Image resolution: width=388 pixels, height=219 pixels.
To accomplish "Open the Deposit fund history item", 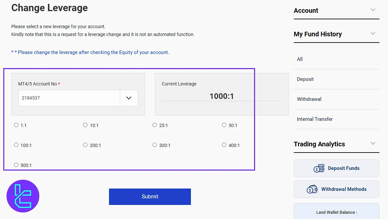I will pyautogui.click(x=305, y=79).
